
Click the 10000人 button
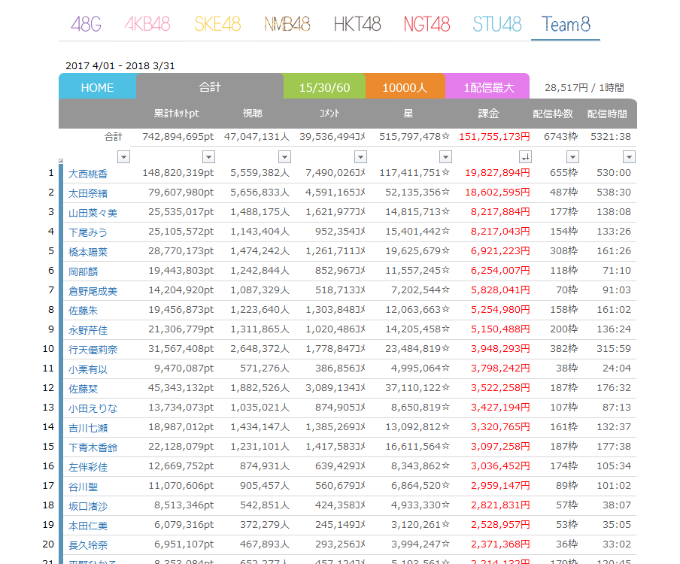click(x=405, y=86)
